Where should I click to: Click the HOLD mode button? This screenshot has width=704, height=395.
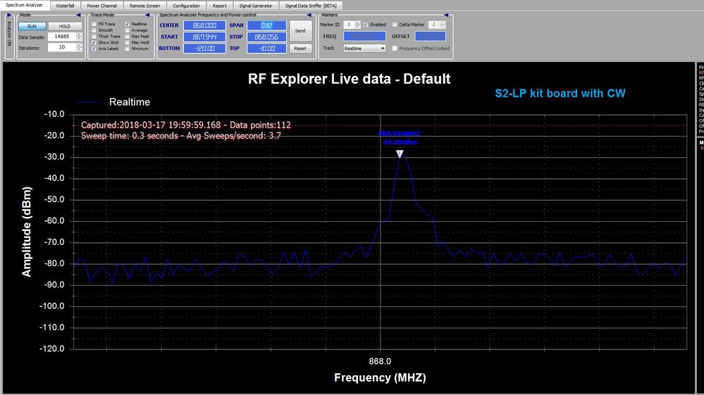[x=65, y=26]
